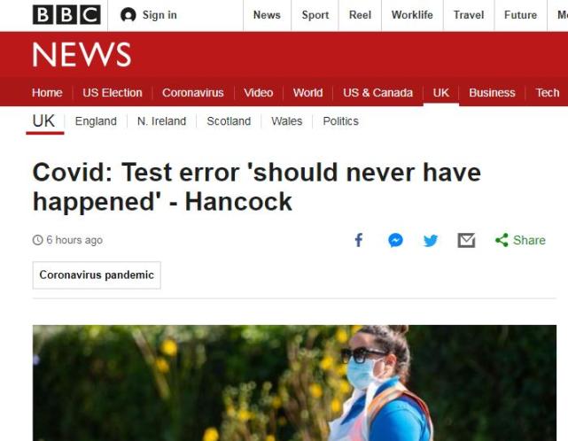The width and height of the screenshot is (568, 441).
Task: Open the Scotland sub-section link
Action: coord(229,121)
